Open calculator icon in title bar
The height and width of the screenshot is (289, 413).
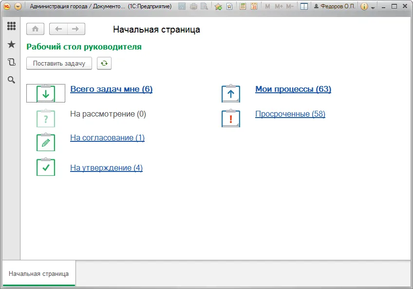pyautogui.click(x=243, y=6)
